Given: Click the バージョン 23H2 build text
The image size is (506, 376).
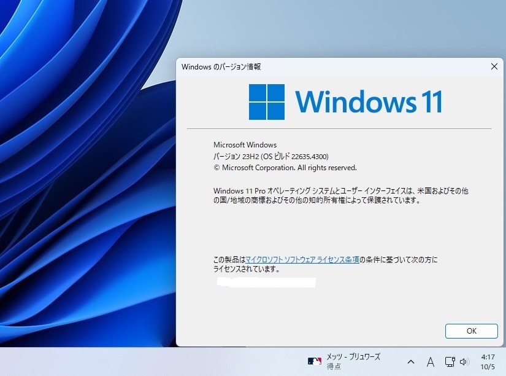Looking at the screenshot, I should [270, 157].
